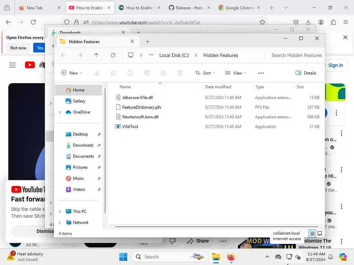Screen dimensions: 354x265
Task: Click the Firefox back arrow
Action: (x=8, y=22)
